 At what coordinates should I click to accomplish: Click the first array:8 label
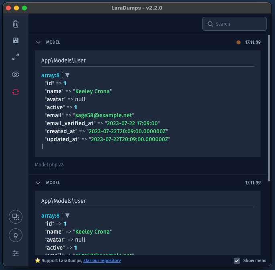click(x=51, y=75)
